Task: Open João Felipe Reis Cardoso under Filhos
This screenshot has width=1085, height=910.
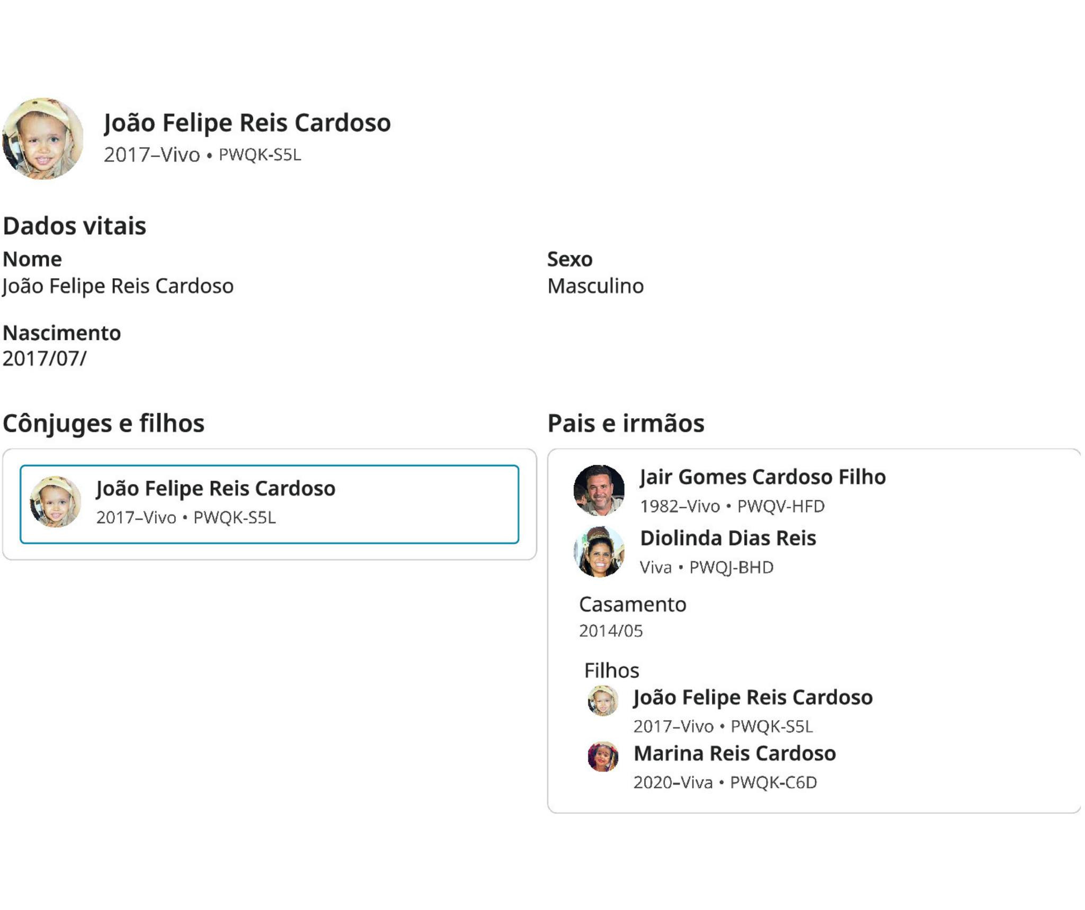Action: coord(753,697)
